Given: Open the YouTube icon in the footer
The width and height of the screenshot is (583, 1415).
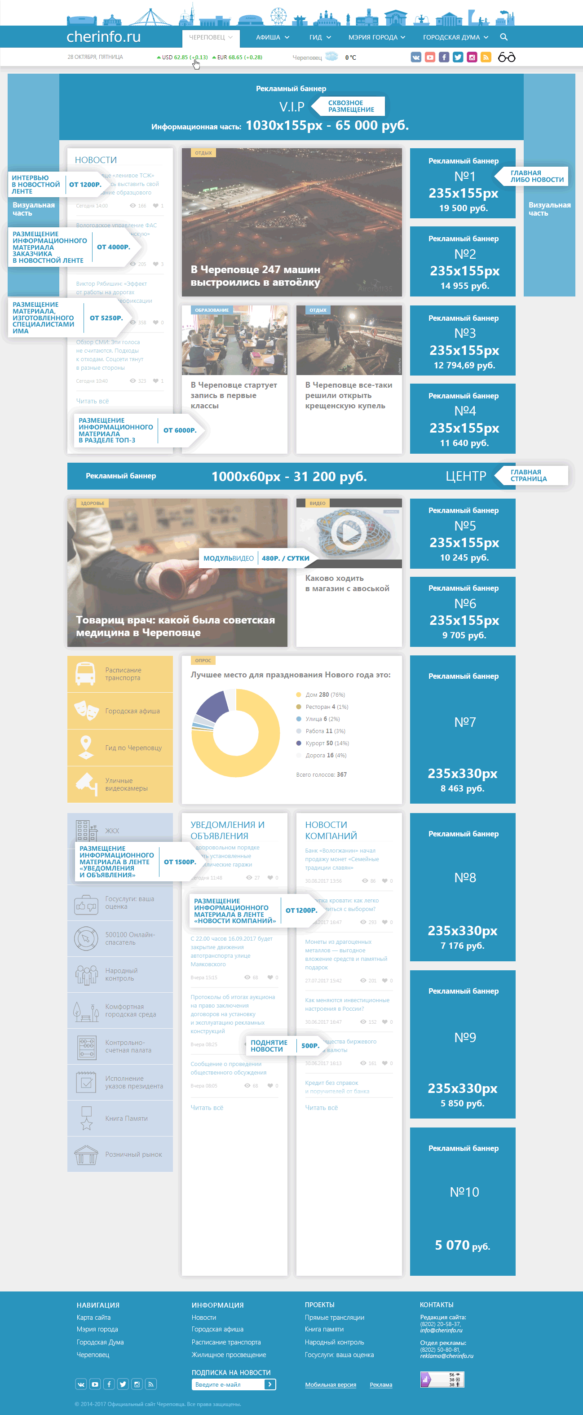Looking at the screenshot, I should (x=95, y=1384).
